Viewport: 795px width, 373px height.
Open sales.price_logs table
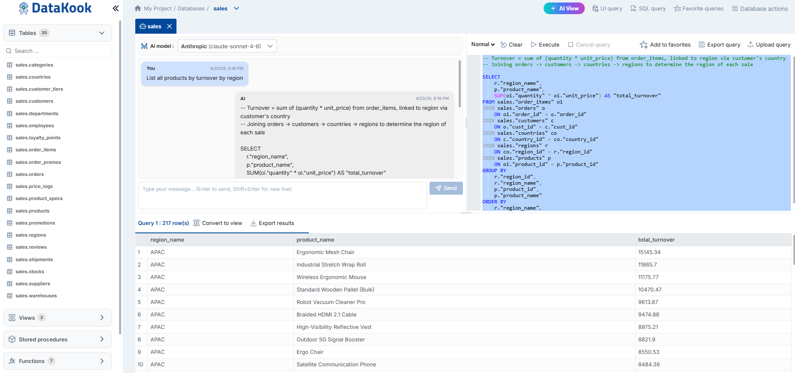[x=34, y=186]
